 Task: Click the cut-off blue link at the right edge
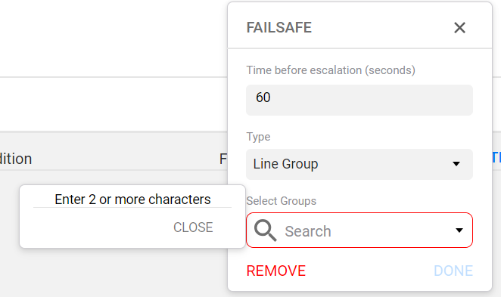pos(496,158)
